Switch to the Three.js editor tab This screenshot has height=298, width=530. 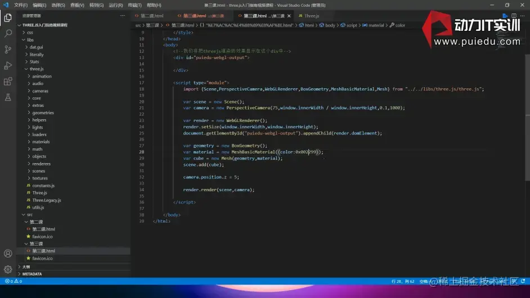tap(311, 16)
